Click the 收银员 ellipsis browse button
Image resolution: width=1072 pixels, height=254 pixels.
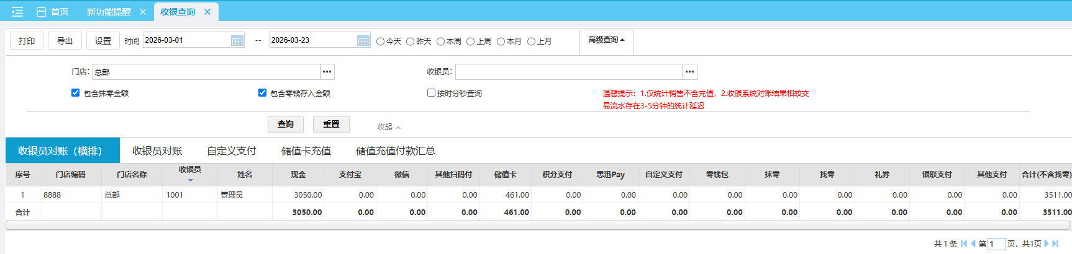[689, 72]
